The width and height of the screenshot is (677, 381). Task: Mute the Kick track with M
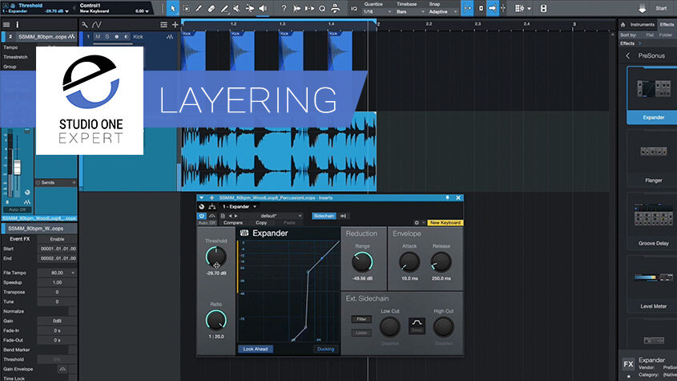98,37
